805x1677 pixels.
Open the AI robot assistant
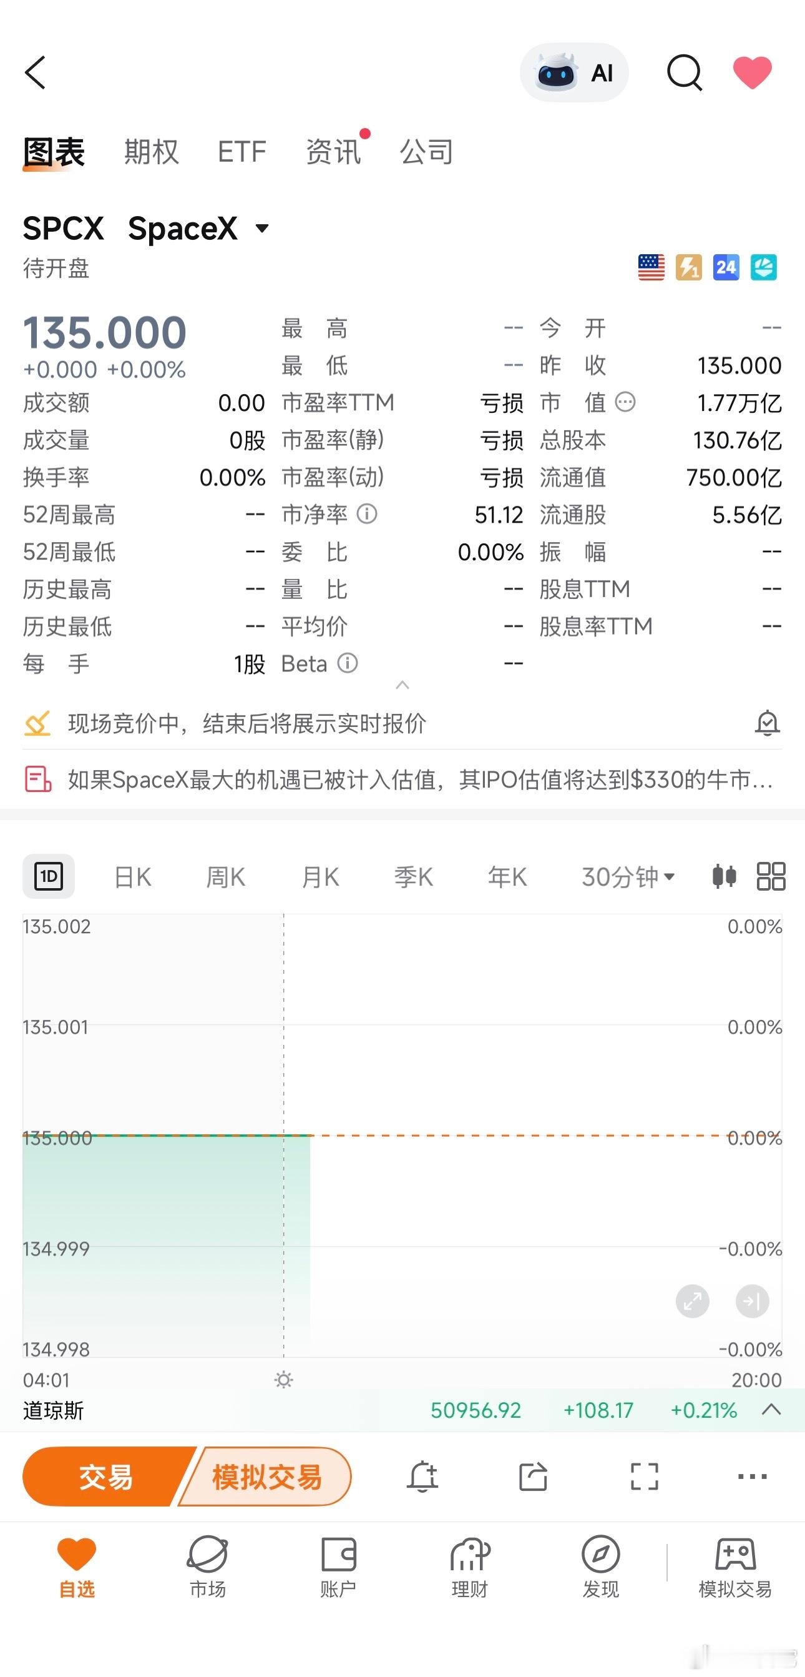(574, 72)
